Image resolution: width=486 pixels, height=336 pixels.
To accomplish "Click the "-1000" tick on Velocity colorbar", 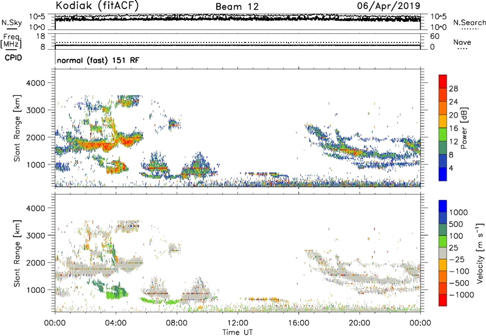I will (x=461, y=295).
